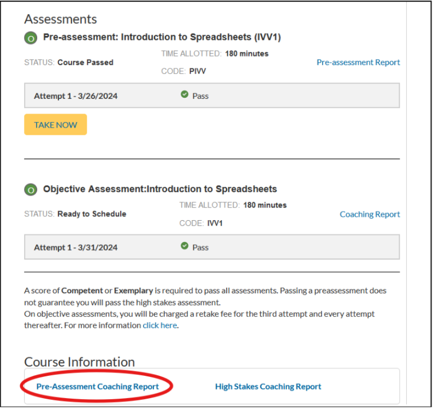Click the Pass checkmark for the 3/31/2024 attempt
The image size is (434, 408).
[185, 246]
